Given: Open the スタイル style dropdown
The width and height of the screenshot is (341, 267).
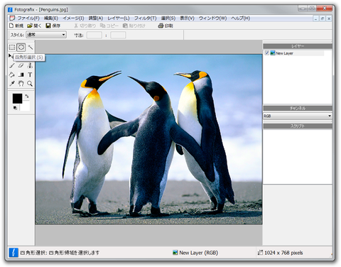Looking at the screenshot, I should [46, 35].
